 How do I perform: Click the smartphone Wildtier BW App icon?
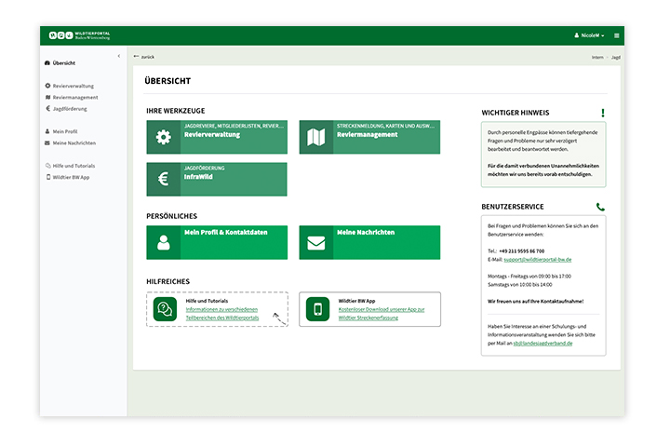[318, 309]
